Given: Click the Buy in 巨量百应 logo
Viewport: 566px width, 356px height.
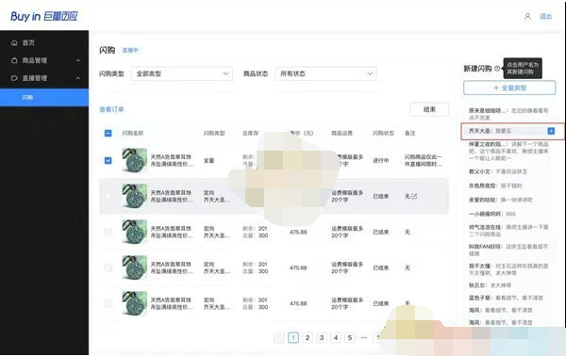Looking at the screenshot, I should 44,16.
